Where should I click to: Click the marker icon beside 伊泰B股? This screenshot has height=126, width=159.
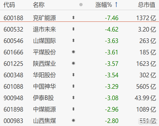[x=73, y=98]
